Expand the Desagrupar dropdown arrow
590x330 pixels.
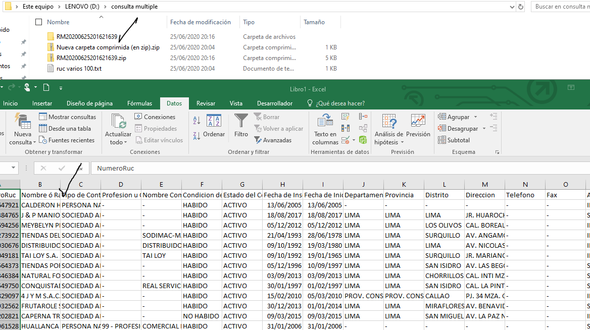[x=484, y=129]
